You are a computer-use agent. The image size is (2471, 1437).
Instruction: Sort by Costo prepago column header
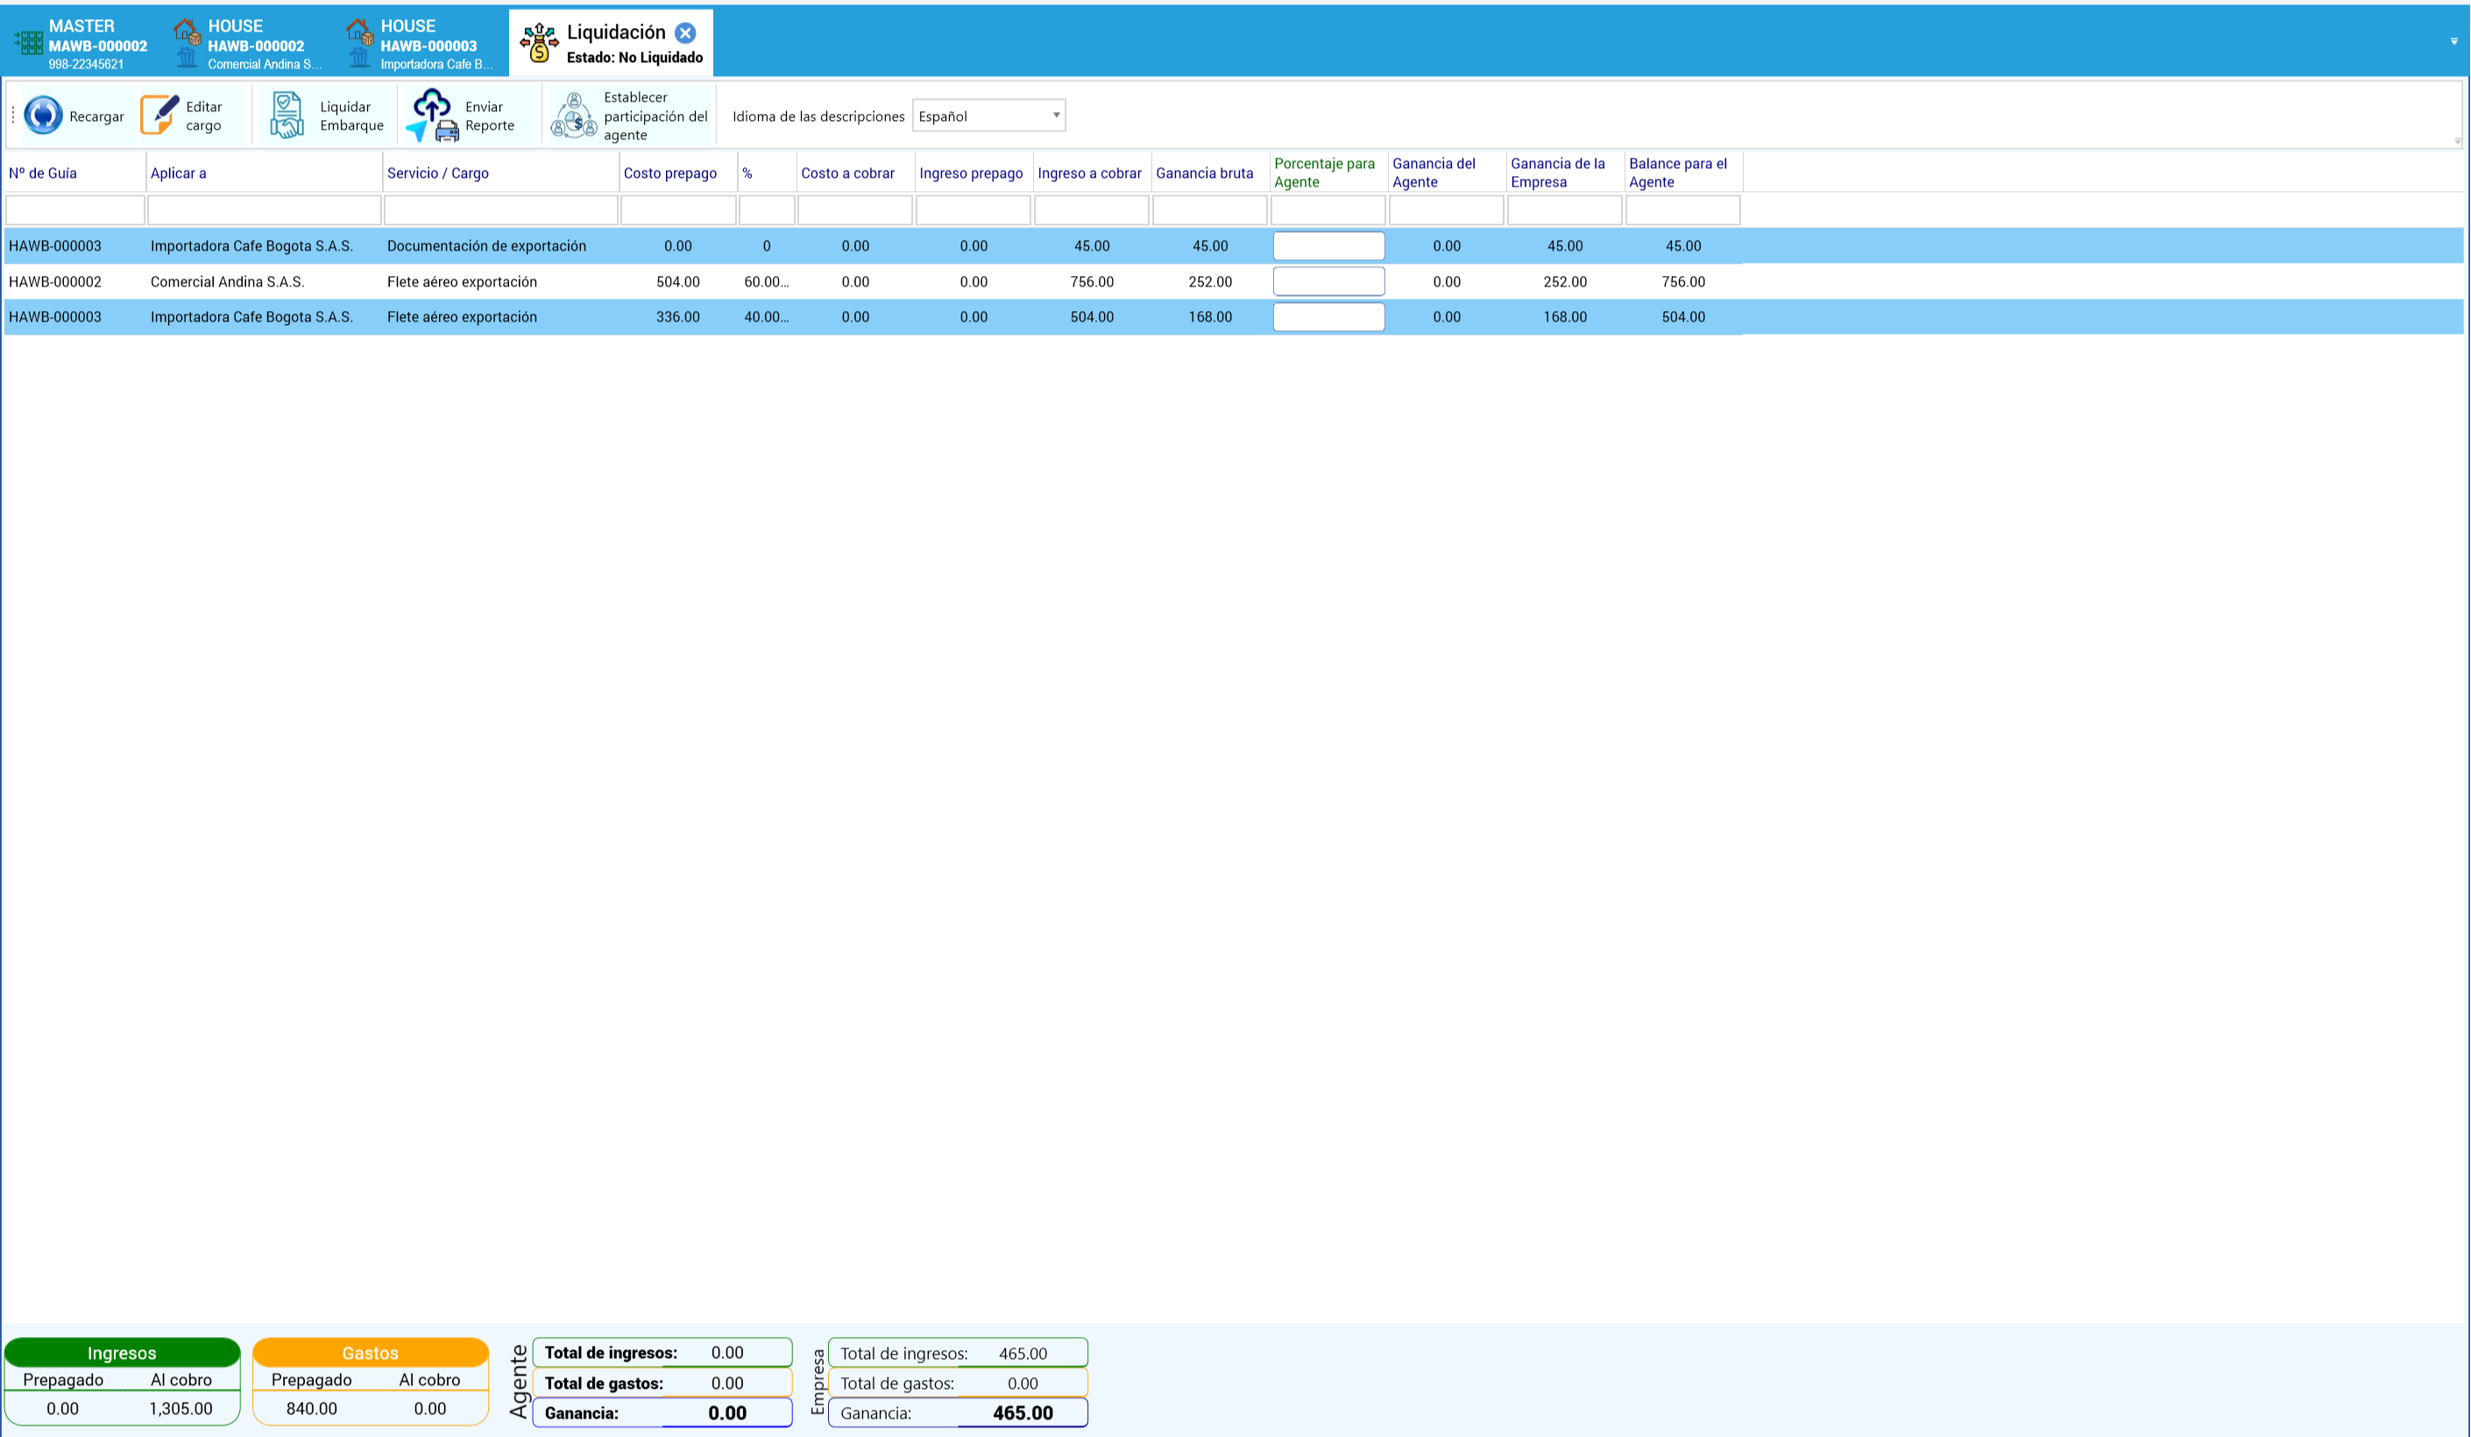[x=669, y=173]
